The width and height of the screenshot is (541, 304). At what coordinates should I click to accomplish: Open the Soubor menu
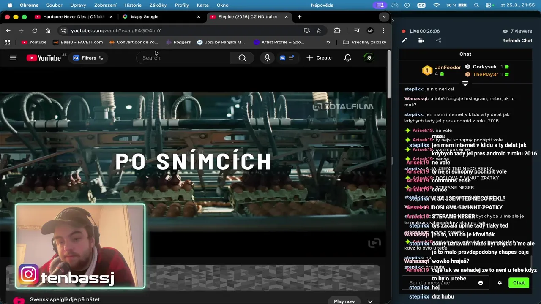click(x=54, y=5)
